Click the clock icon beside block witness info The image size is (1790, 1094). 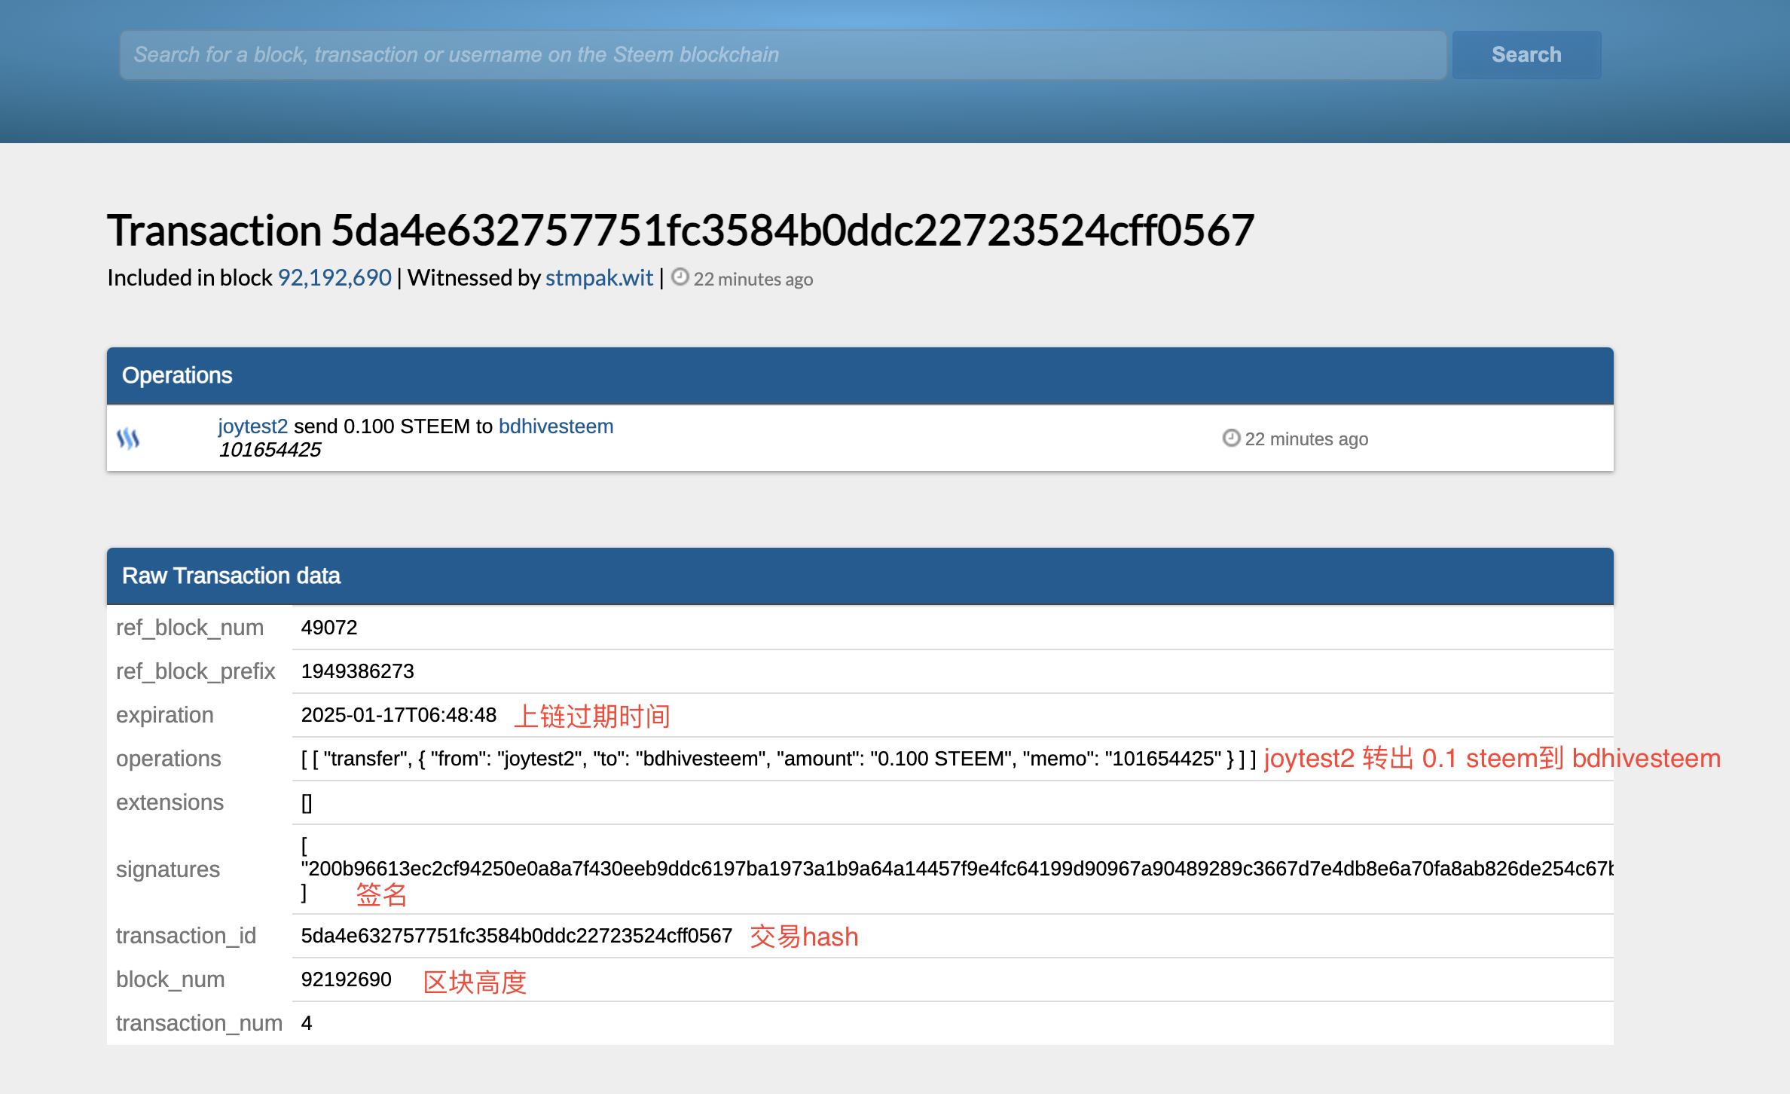(x=680, y=277)
